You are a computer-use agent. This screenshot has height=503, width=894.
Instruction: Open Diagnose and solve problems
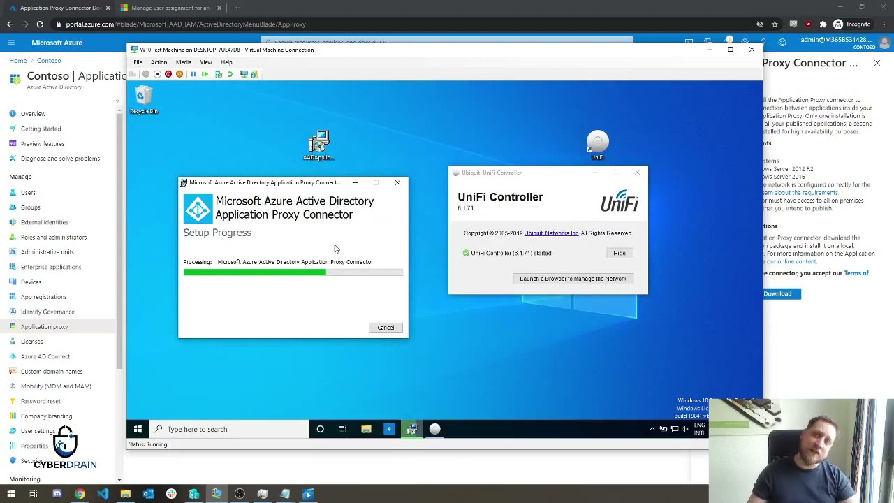click(x=60, y=159)
